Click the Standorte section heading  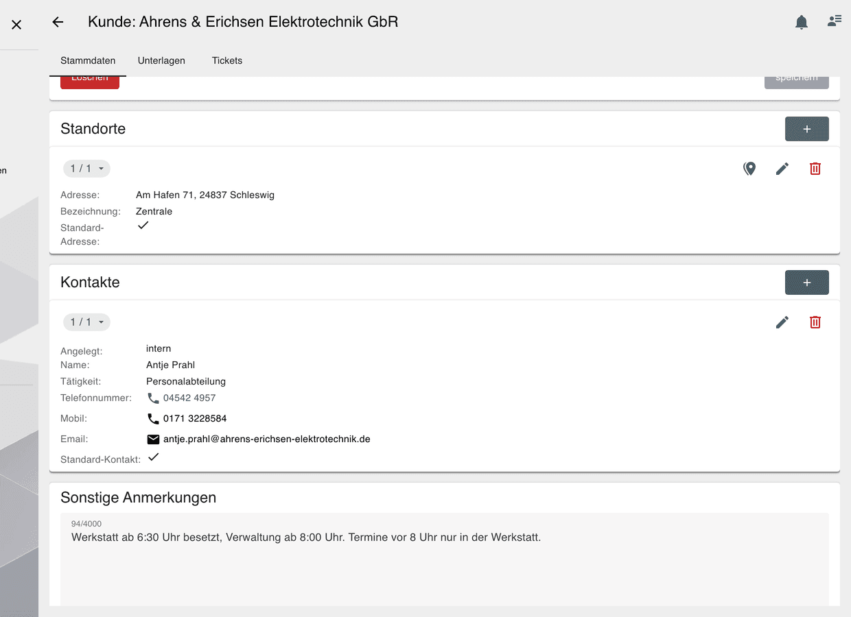click(x=93, y=129)
